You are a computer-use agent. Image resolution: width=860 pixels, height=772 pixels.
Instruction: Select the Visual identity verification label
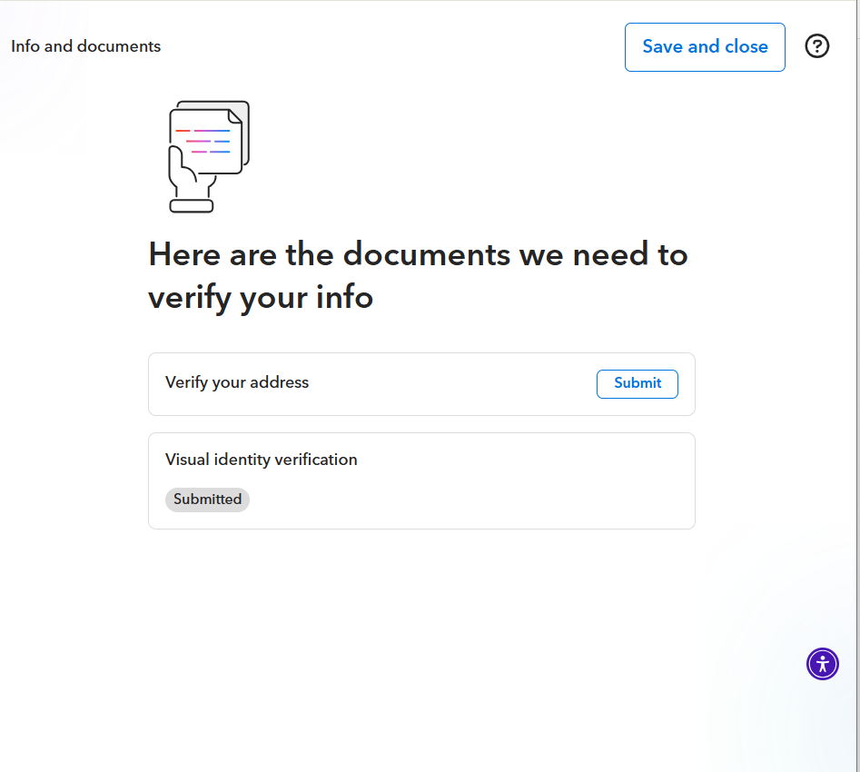261,460
